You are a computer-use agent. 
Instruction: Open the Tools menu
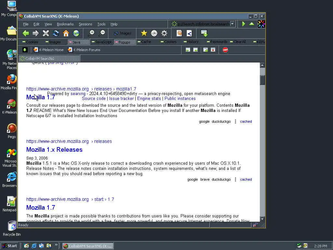[101, 24]
